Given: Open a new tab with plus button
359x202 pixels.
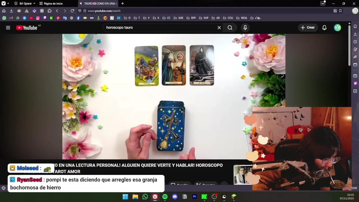Looking at the screenshot, I should [123, 3].
